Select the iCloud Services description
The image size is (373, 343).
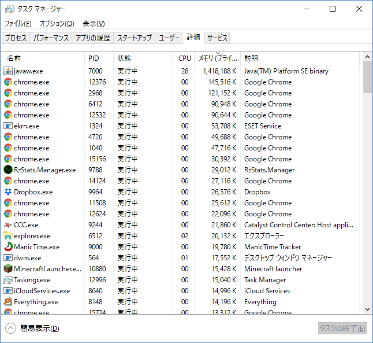[267, 291]
